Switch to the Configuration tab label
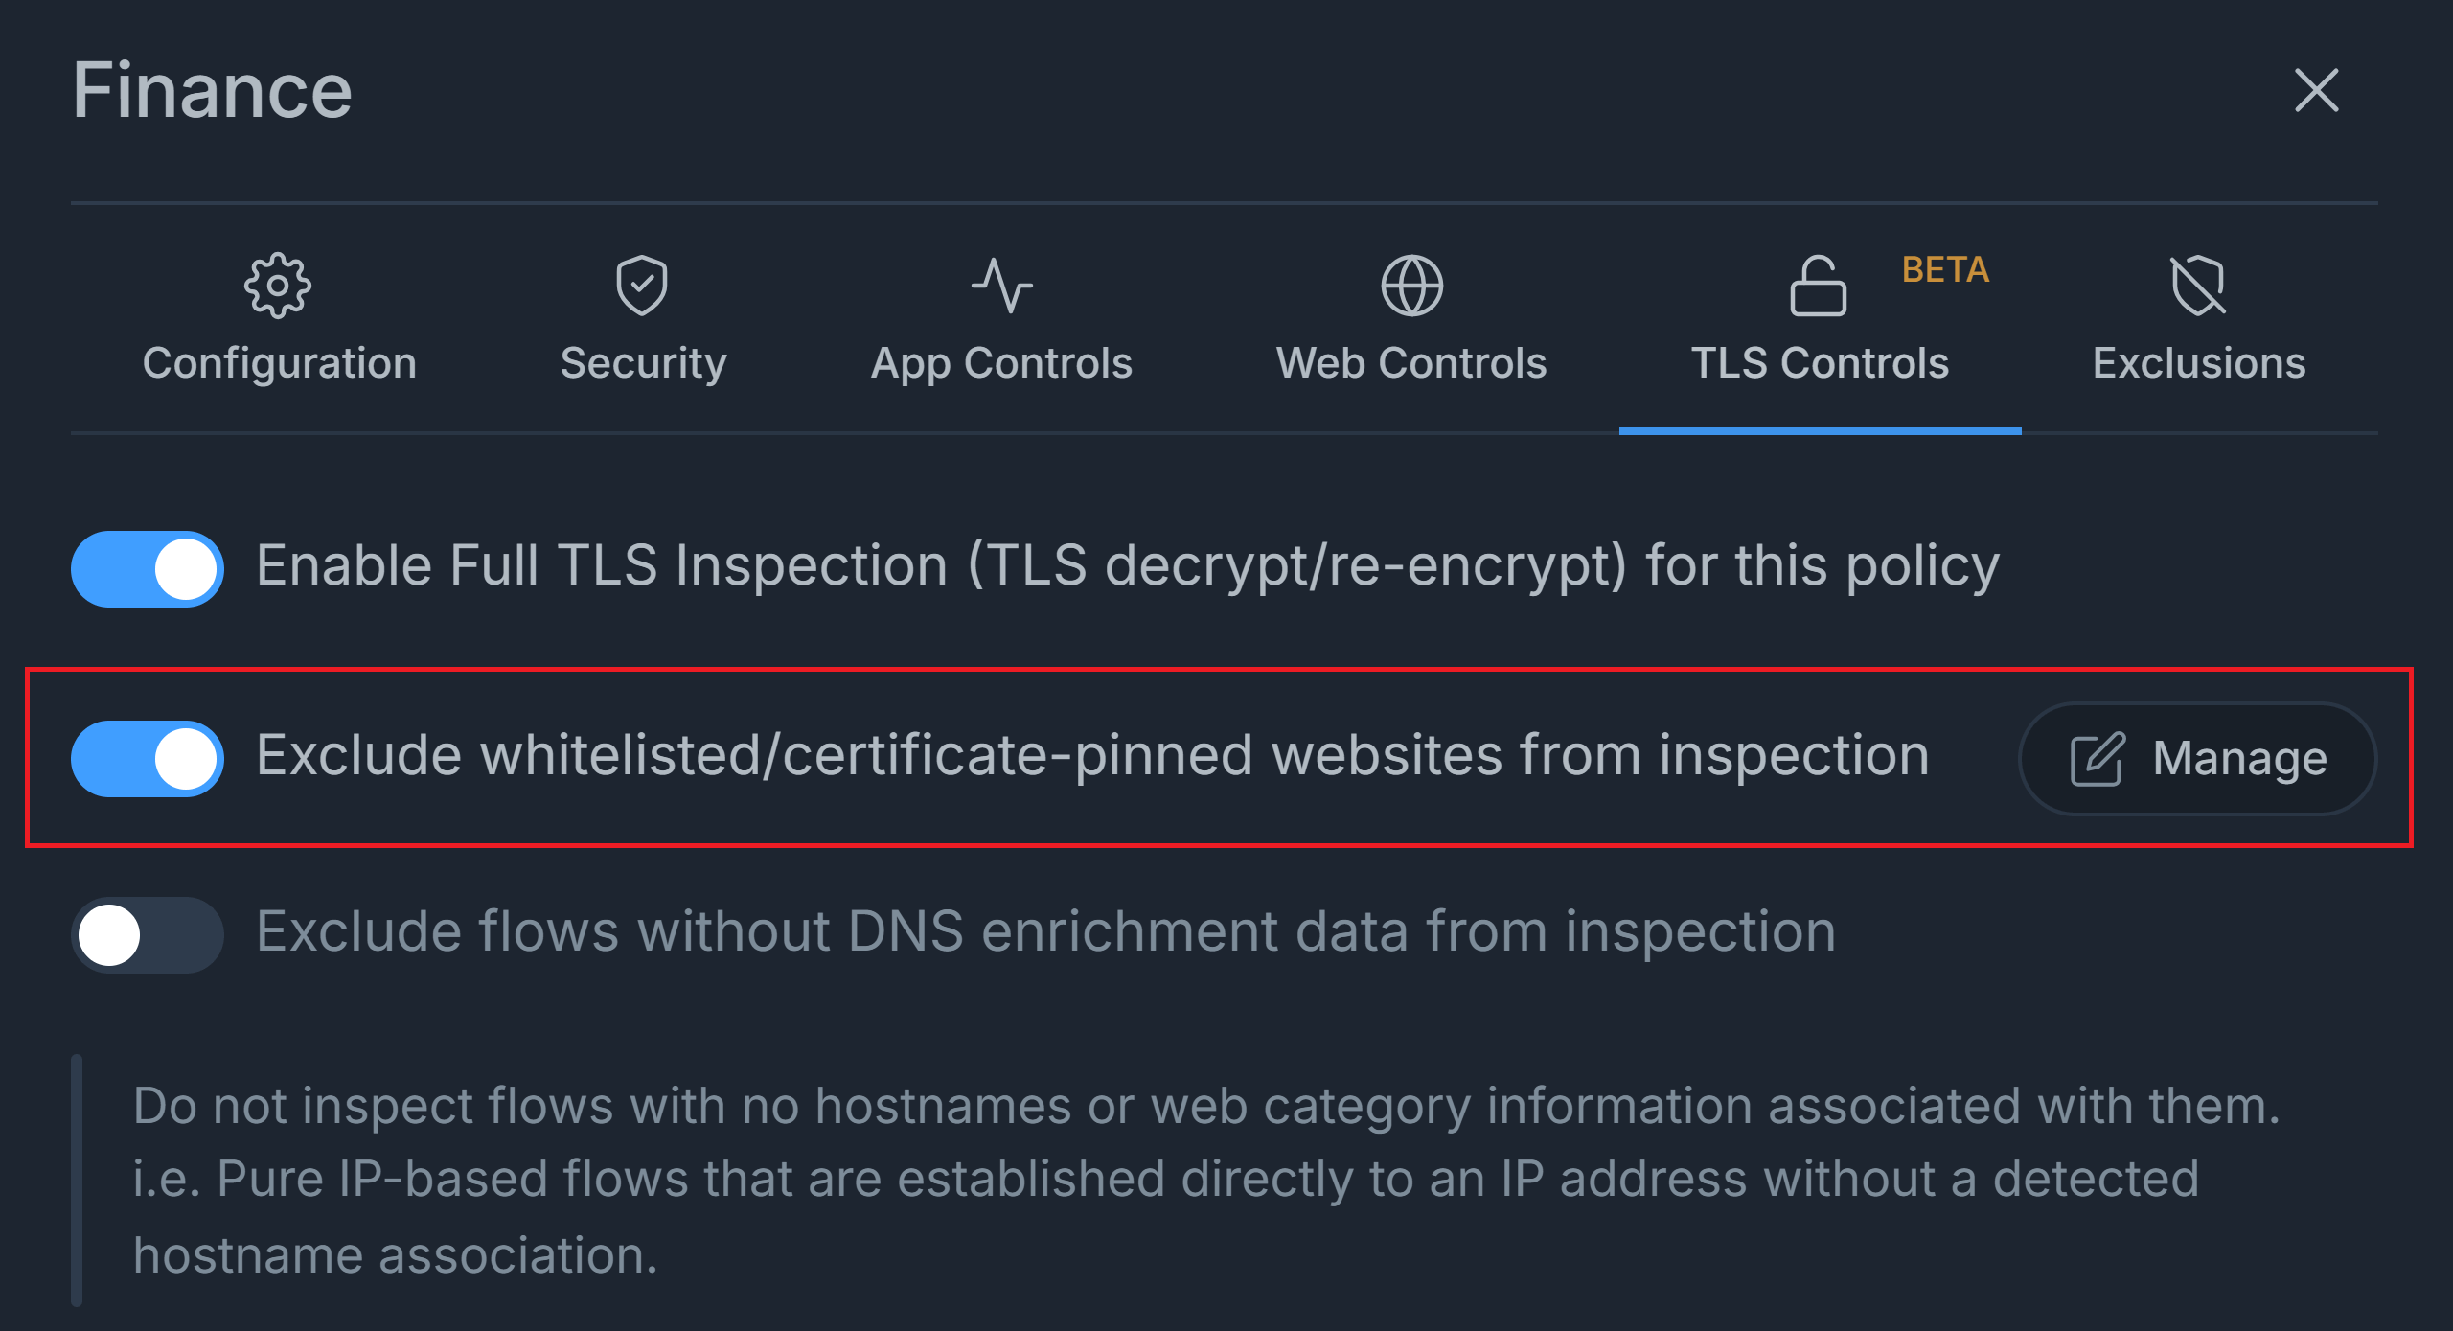Viewport: 2453px width, 1331px height. [279, 363]
